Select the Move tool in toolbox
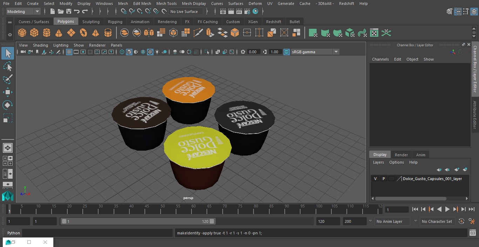479x247 pixels. point(8,92)
